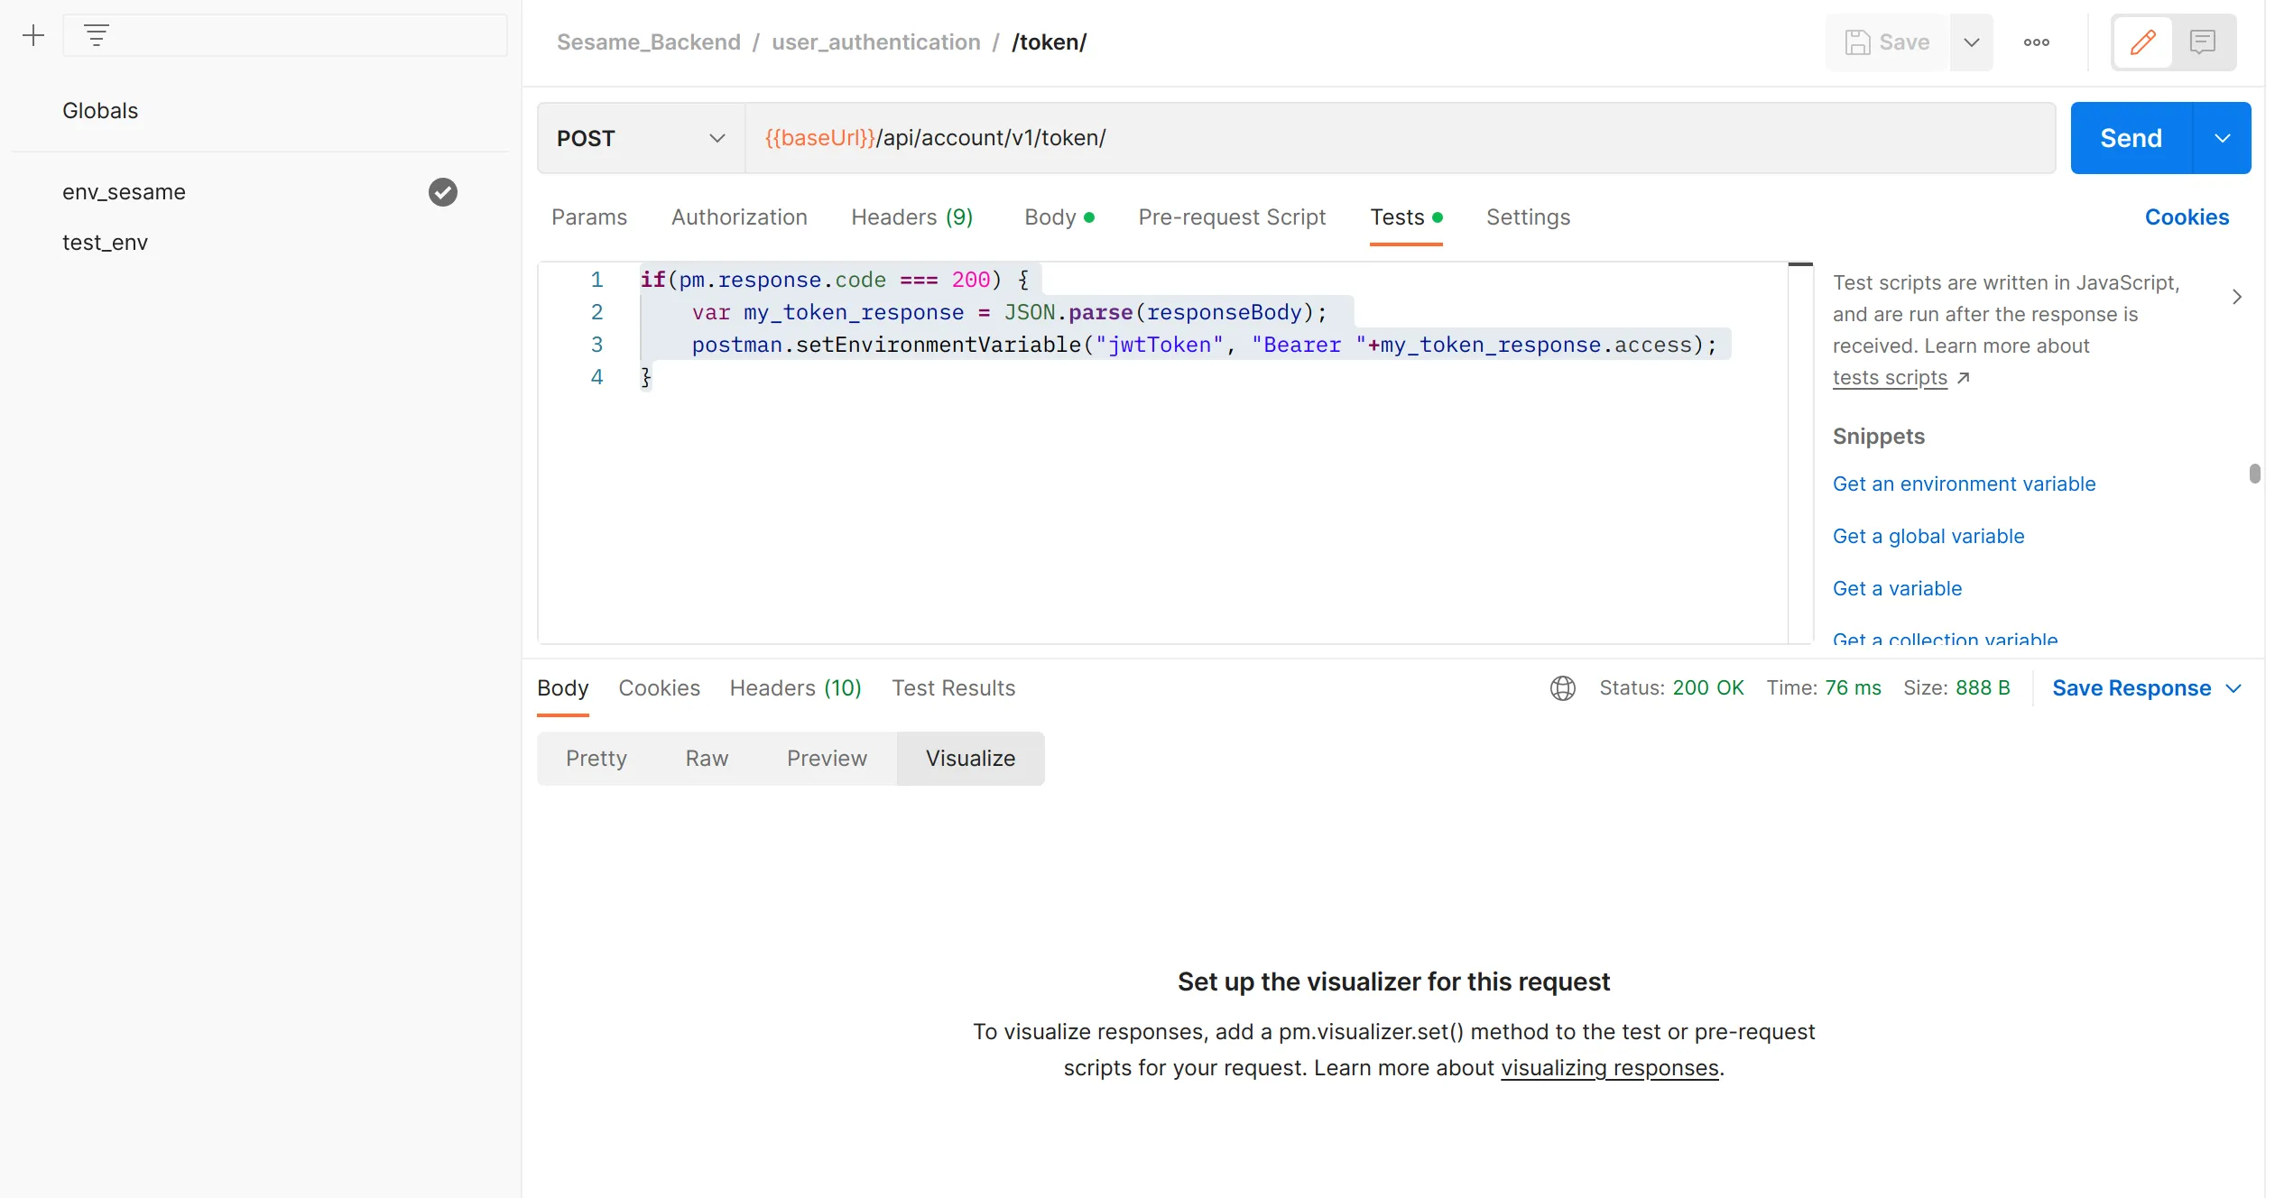Toggle env_sesame active checkmark
Viewport: 2275px width, 1198px height.
[x=442, y=192]
